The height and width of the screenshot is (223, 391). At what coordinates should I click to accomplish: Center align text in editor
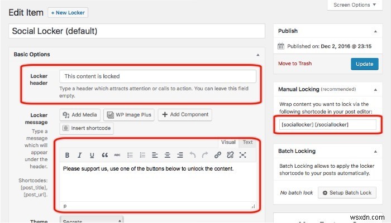(168, 156)
